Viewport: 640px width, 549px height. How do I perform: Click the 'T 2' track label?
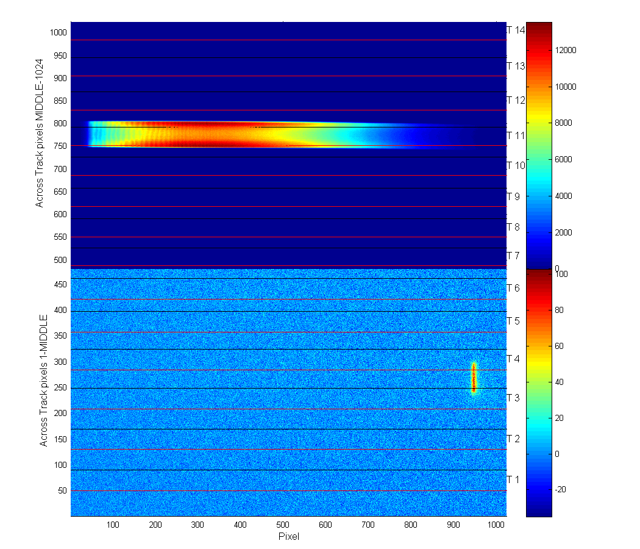pyautogui.click(x=513, y=439)
